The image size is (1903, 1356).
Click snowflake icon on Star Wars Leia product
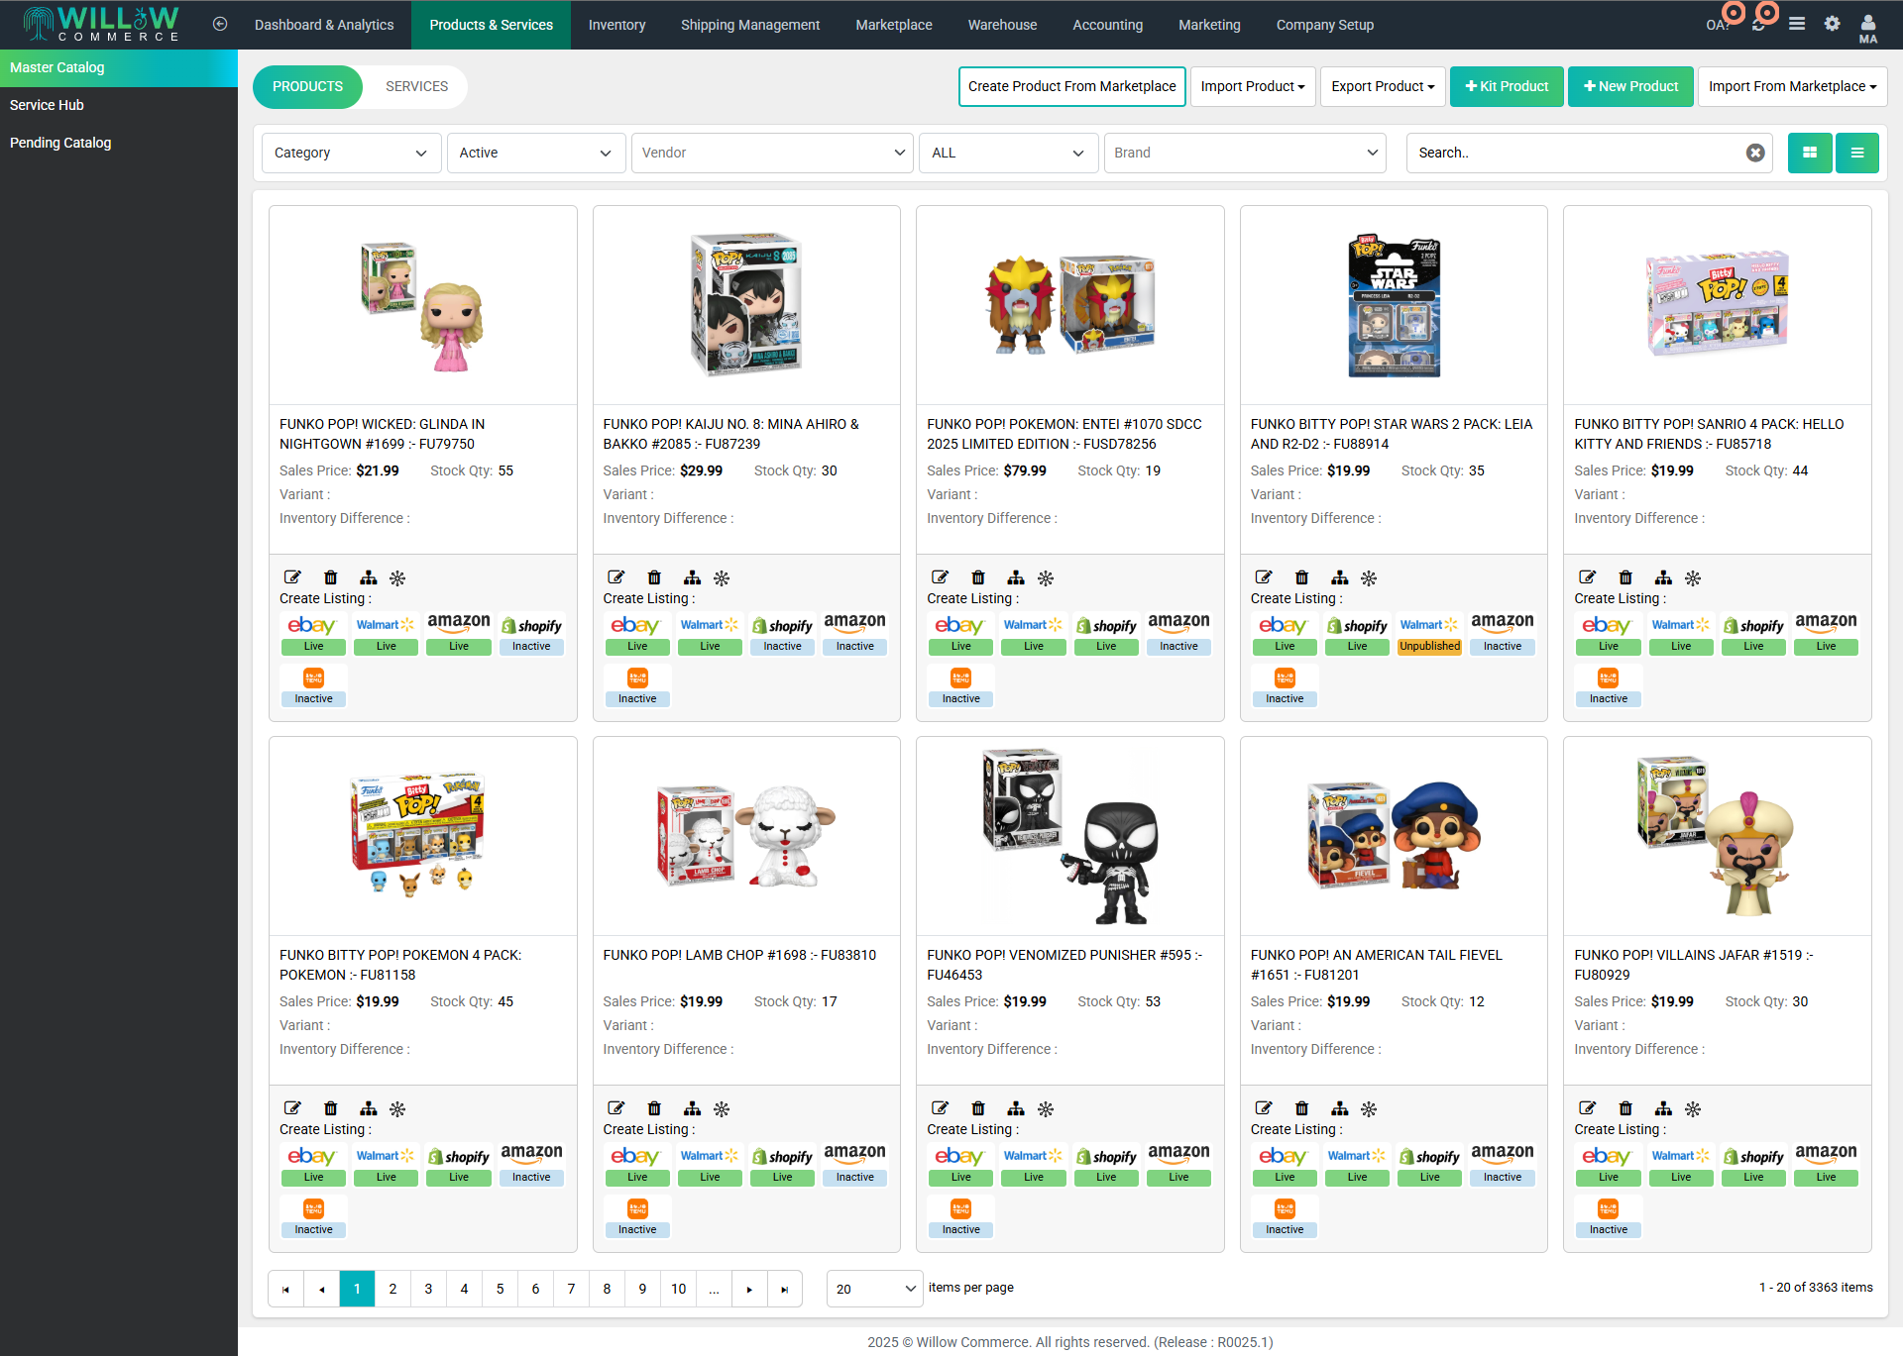1369,577
